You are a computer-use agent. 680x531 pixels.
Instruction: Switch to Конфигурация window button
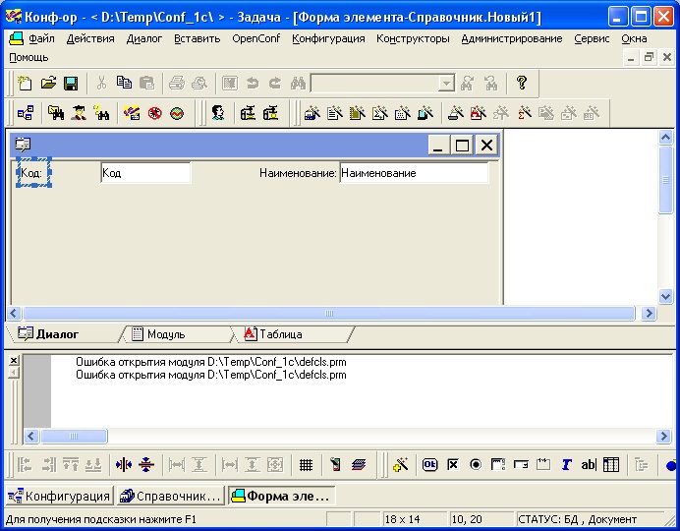[x=59, y=496]
